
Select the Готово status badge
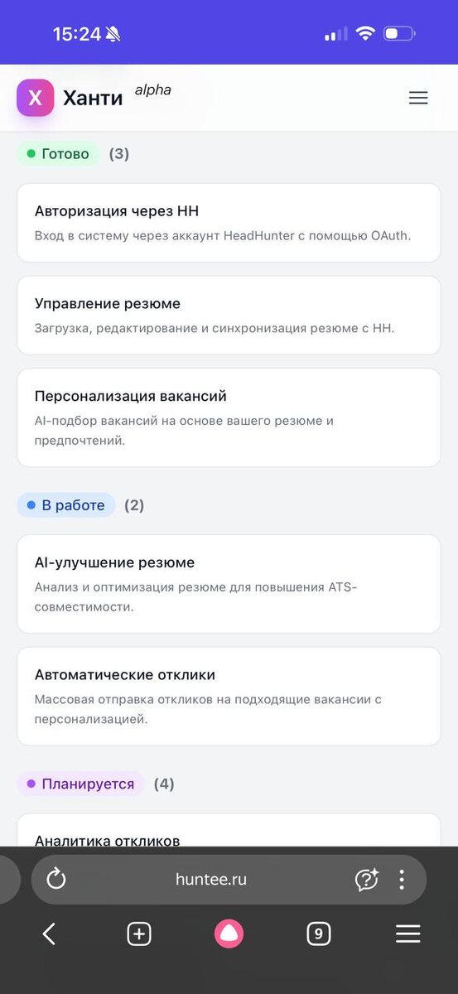click(x=58, y=154)
